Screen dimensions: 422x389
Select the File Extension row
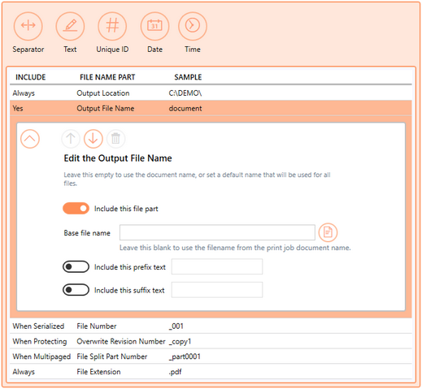coord(211,371)
